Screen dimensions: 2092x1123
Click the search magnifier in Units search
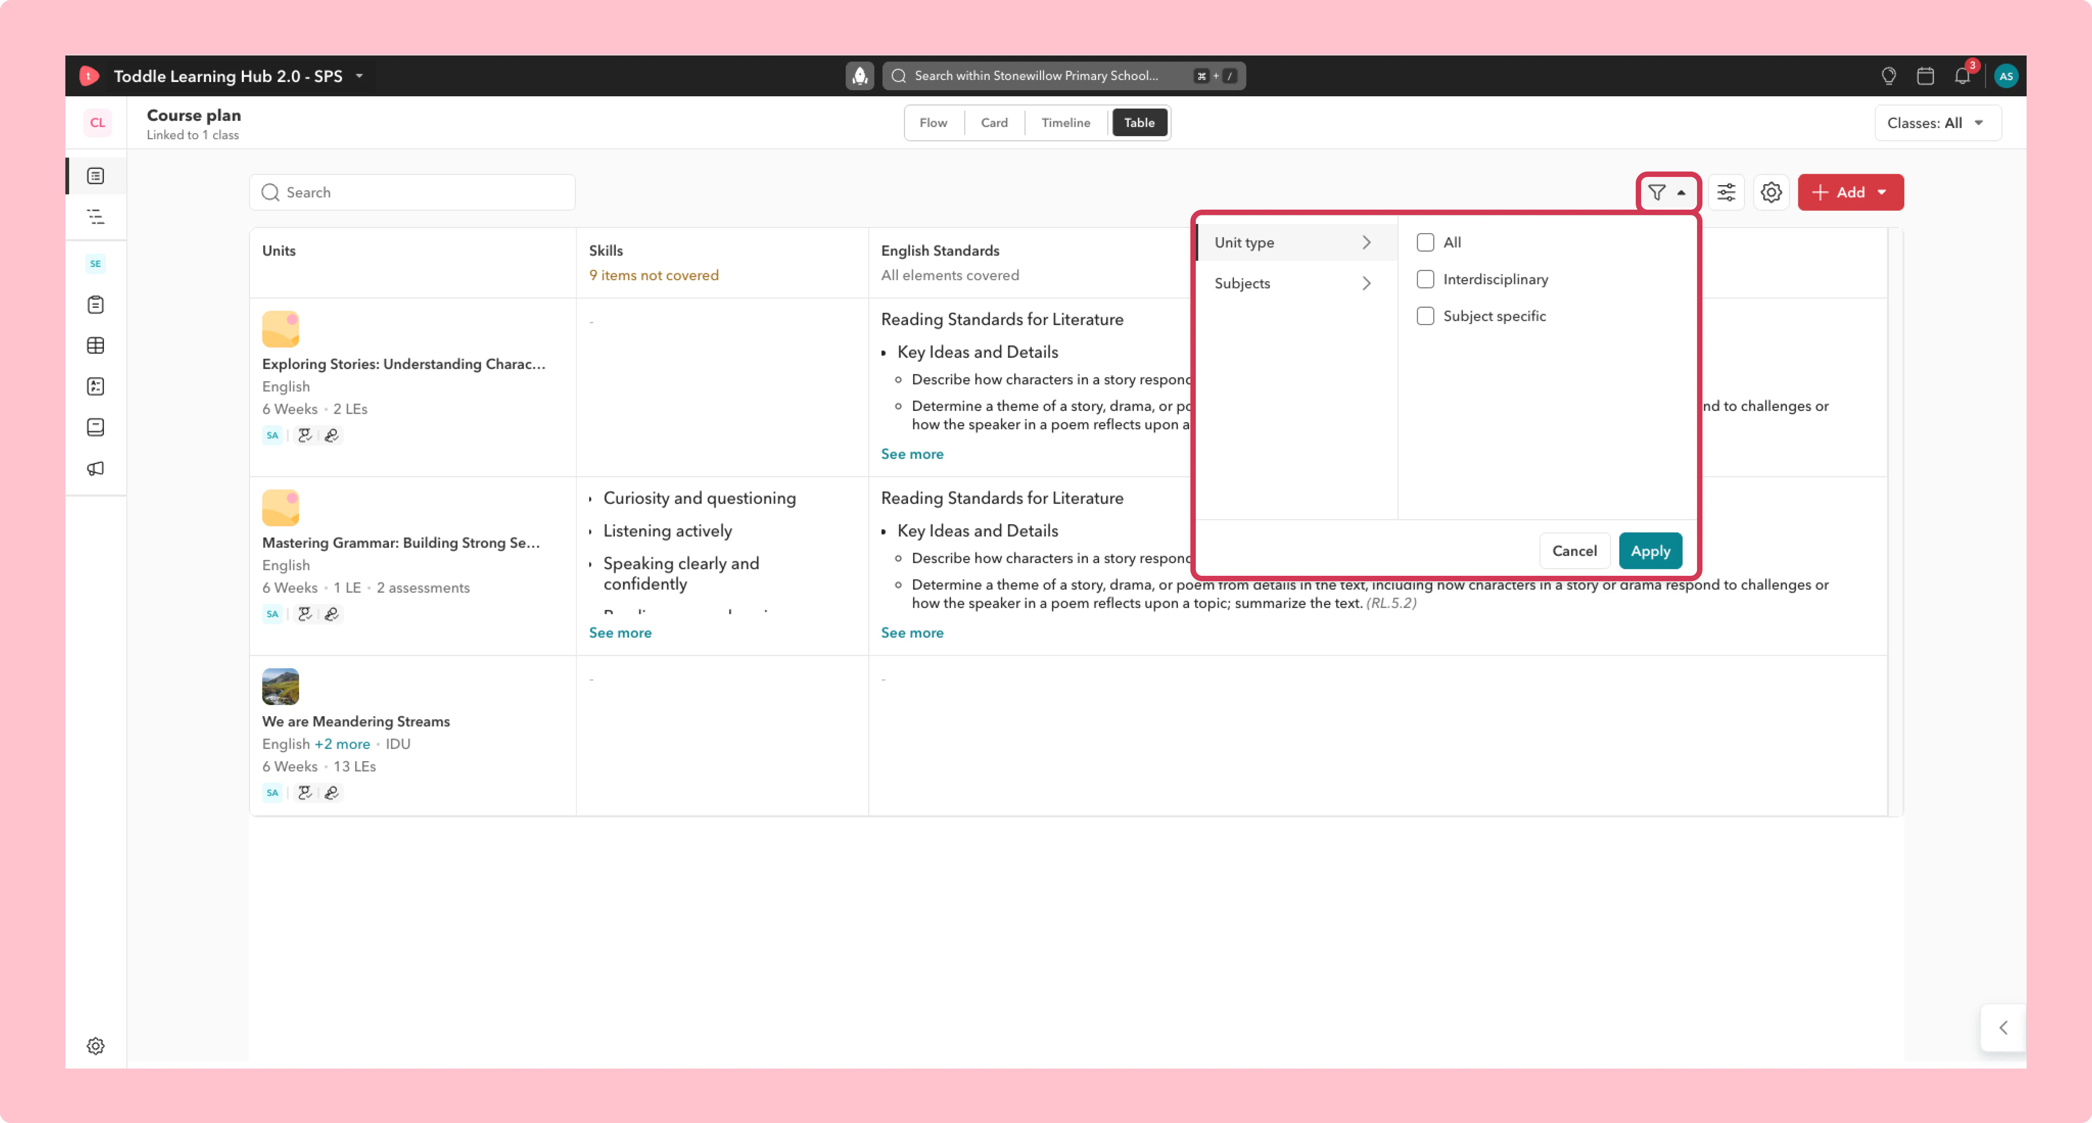point(270,192)
